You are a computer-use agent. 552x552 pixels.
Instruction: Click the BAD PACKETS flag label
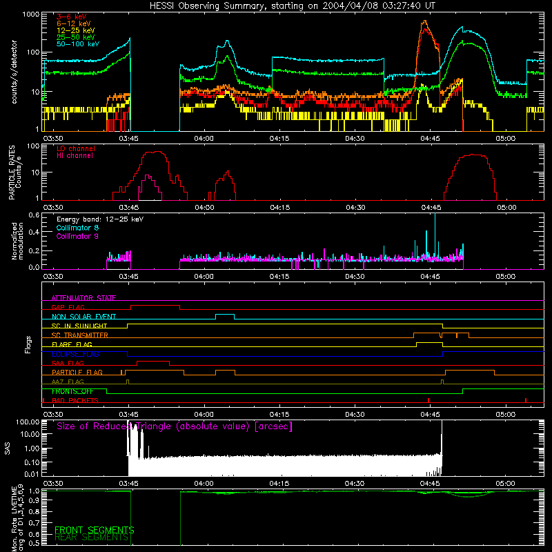[75, 400]
